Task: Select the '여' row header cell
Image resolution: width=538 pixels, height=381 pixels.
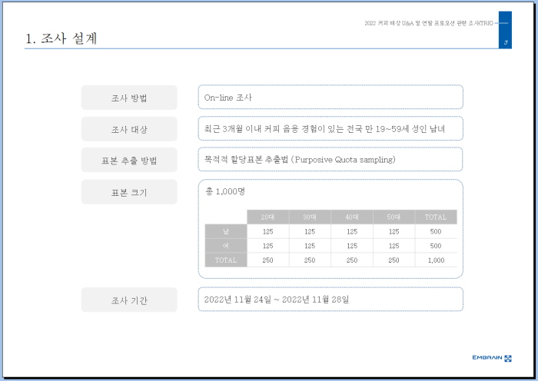Action: pos(226,246)
